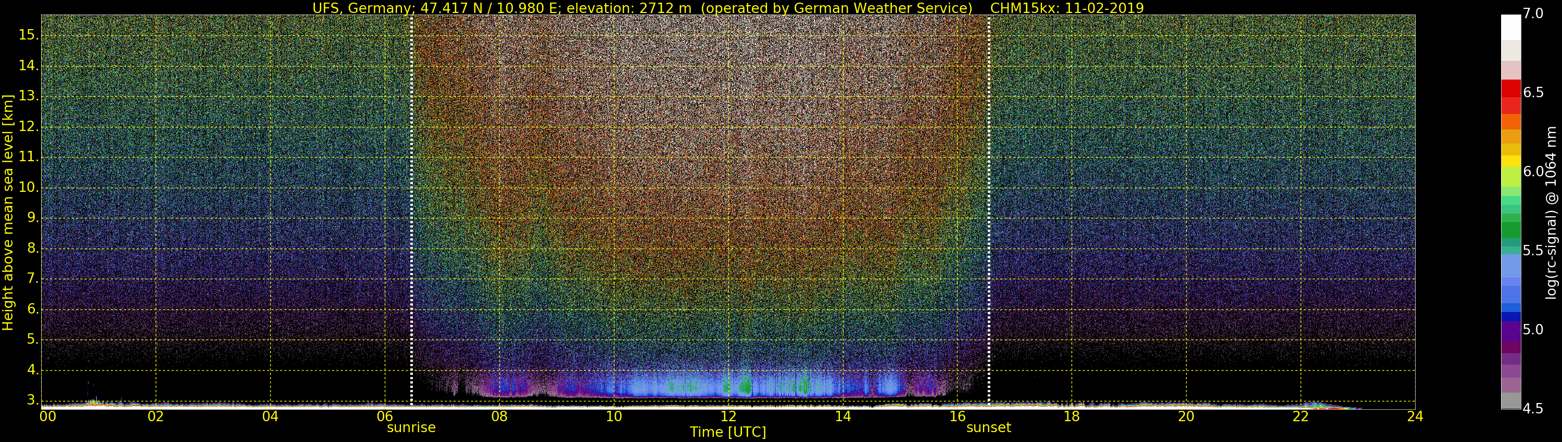The height and width of the screenshot is (442, 1562).
Task: Click the red colorbar segment next to 6.5
Action: [1511, 89]
